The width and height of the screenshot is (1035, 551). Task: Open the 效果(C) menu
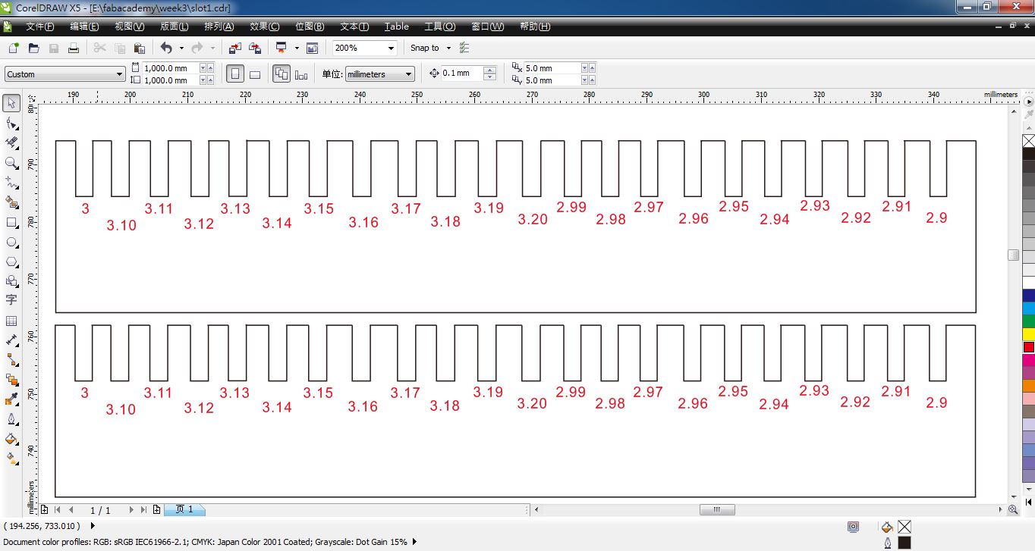coord(264,27)
